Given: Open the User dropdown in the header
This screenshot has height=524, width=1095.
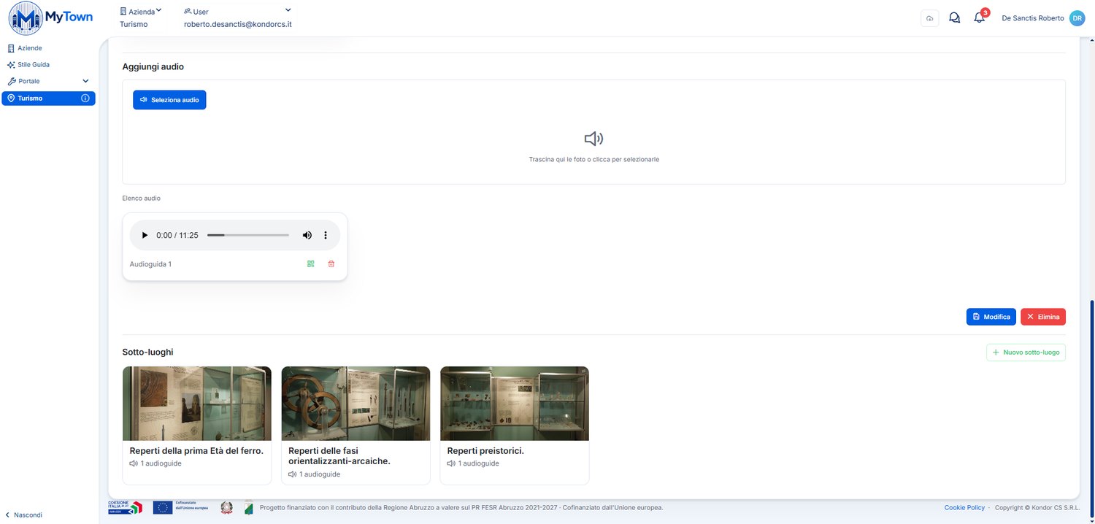Looking at the screenshot, I should click(237, 12).
